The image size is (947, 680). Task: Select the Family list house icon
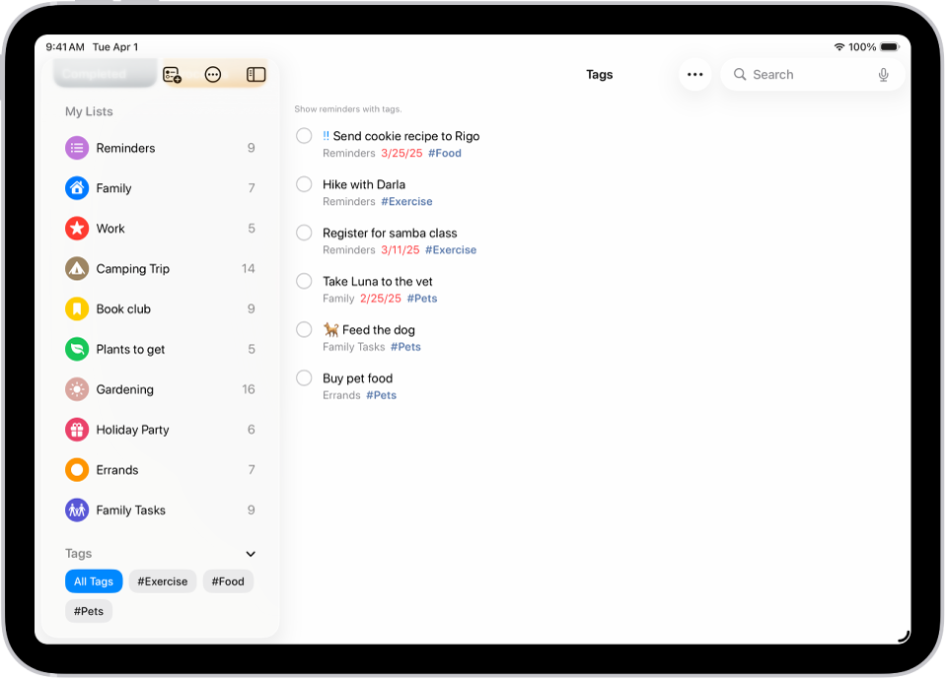(76, 188)
